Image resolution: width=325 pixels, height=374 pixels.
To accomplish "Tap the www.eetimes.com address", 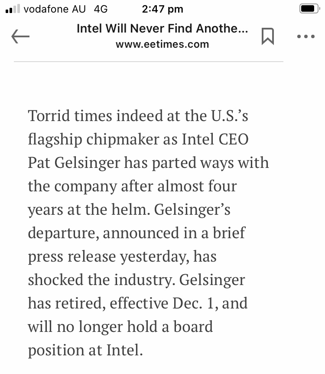I will [x=162, y=44].
